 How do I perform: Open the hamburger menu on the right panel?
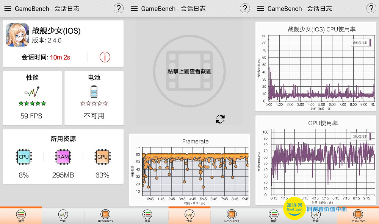260,8
